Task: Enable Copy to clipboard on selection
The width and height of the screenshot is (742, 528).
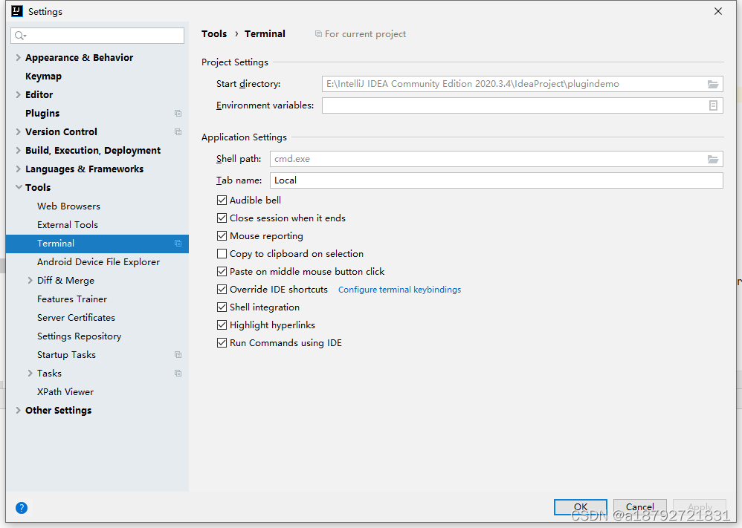Action: click(x=222, y=254)
